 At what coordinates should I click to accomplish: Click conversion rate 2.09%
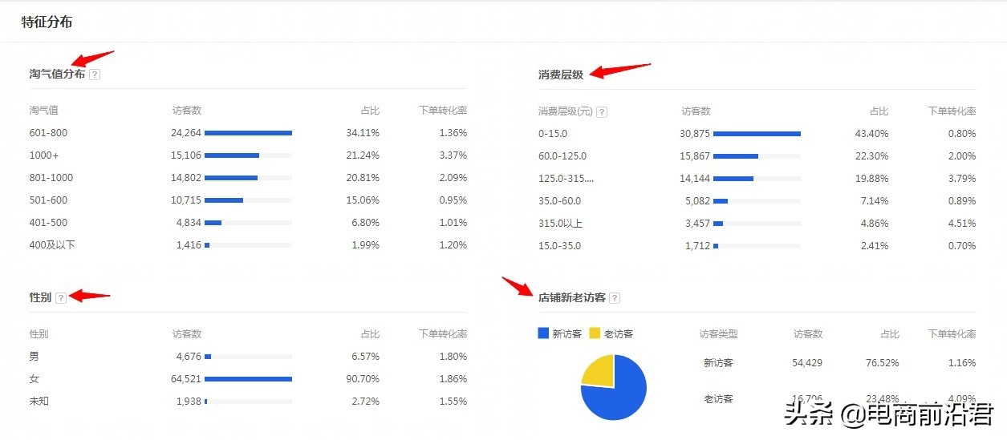[453, 178]
